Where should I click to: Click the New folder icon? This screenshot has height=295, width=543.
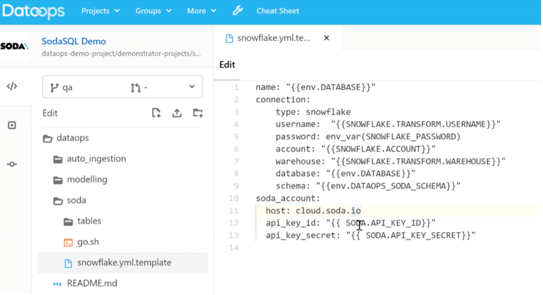198,113
